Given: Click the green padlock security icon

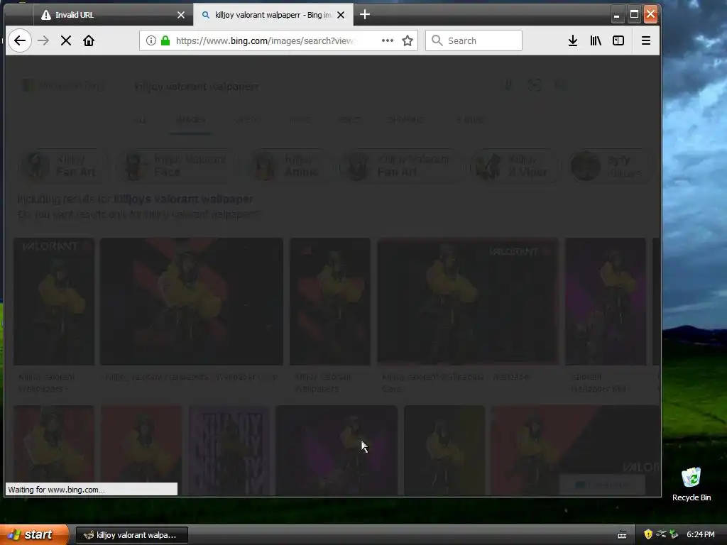Looking at the screenshot, I should (x=165, y=40).
